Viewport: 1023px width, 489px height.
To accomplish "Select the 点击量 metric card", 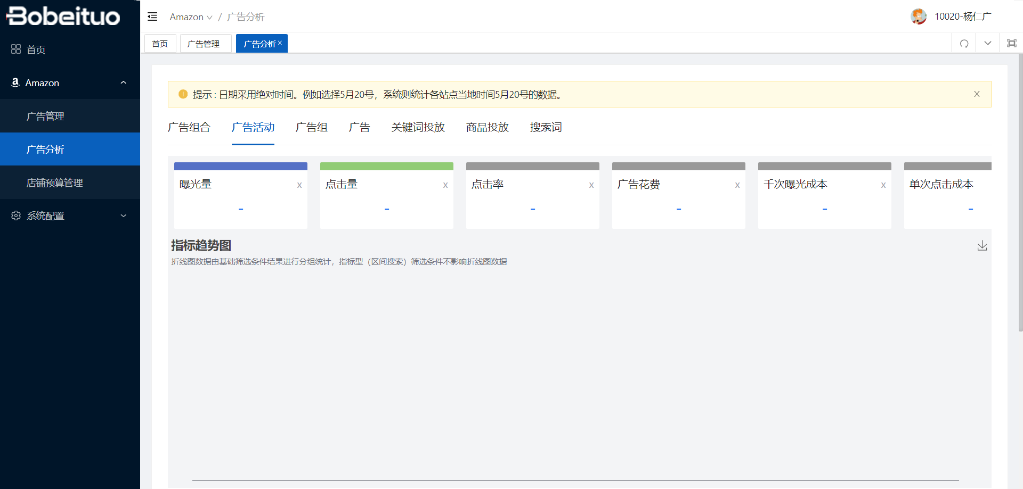I will 387,196.
